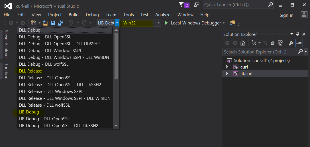This screenshot has height=147, width=310.
Task: Click the Sign in link
Action: [286, 15]
